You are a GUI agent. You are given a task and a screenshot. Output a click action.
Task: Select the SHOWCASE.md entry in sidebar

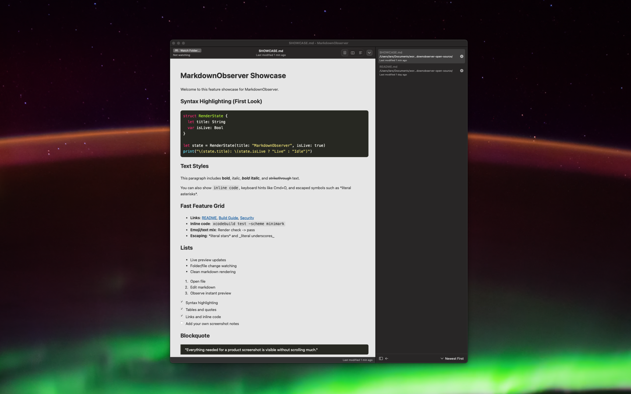click(x=416, y=56)
